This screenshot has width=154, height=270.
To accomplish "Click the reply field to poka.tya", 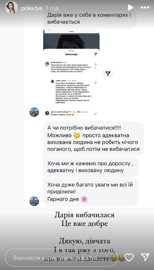I will (61, 258).
